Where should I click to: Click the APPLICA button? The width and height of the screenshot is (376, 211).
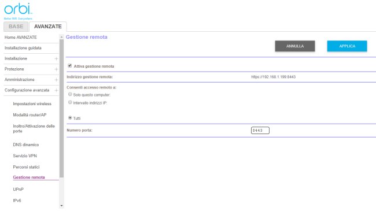347,46
